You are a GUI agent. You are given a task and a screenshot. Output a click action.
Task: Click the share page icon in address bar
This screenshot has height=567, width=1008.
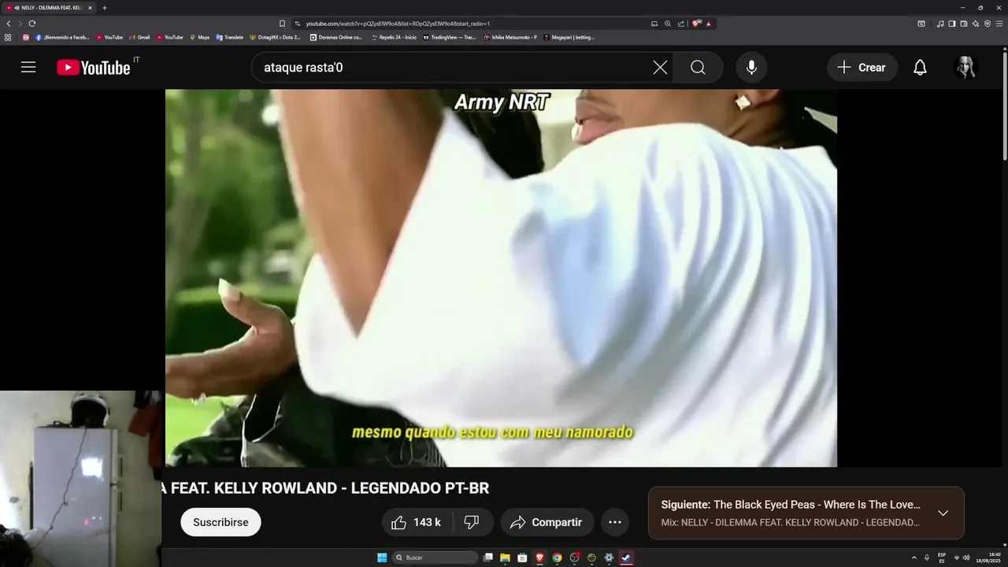(x=681, y=24)
